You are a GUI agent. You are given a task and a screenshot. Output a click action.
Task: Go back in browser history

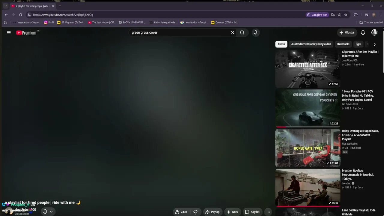6,15
